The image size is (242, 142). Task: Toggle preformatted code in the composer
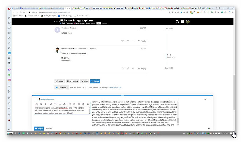click(x=60, y=104)
